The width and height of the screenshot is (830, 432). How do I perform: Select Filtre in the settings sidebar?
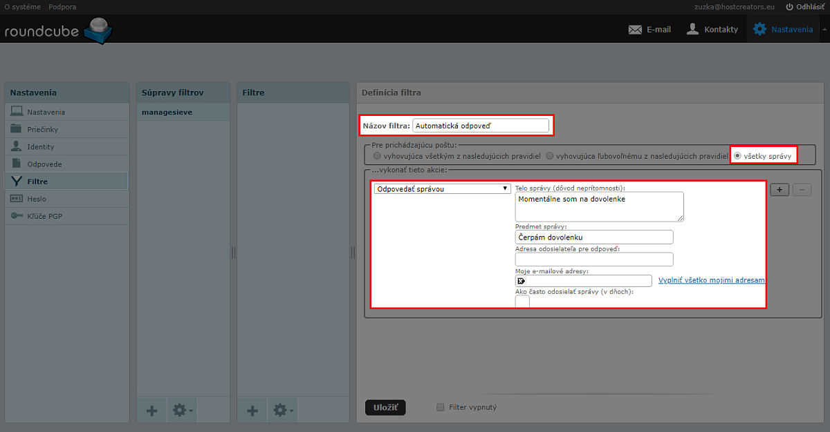(66, 181)
